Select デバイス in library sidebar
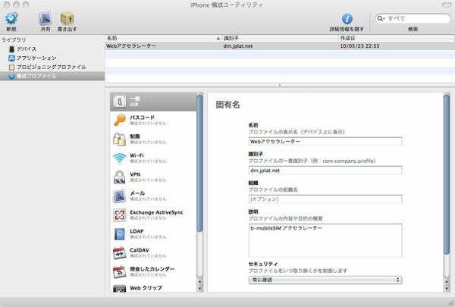This screenshot has width=455, height=307. click(x=27, y=49)
